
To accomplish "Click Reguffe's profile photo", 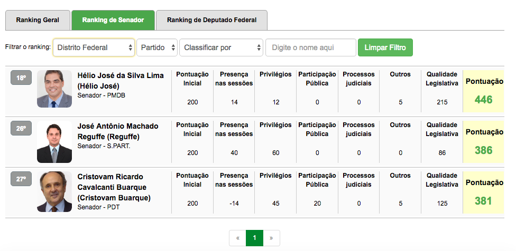I will tap(54, 140).
